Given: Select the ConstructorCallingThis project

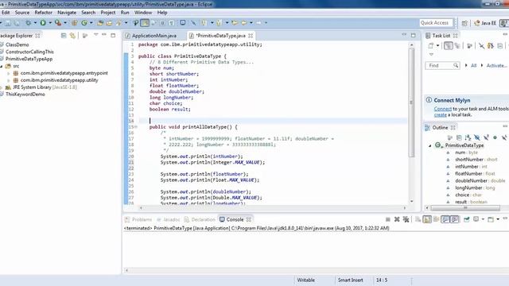Looking at the screenshot, I should pos(29,52).
